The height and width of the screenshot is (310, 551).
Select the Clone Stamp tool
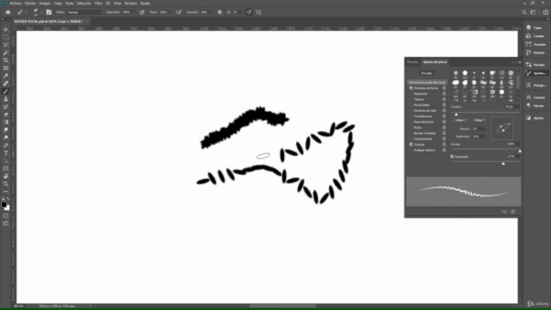coord(6,99)
